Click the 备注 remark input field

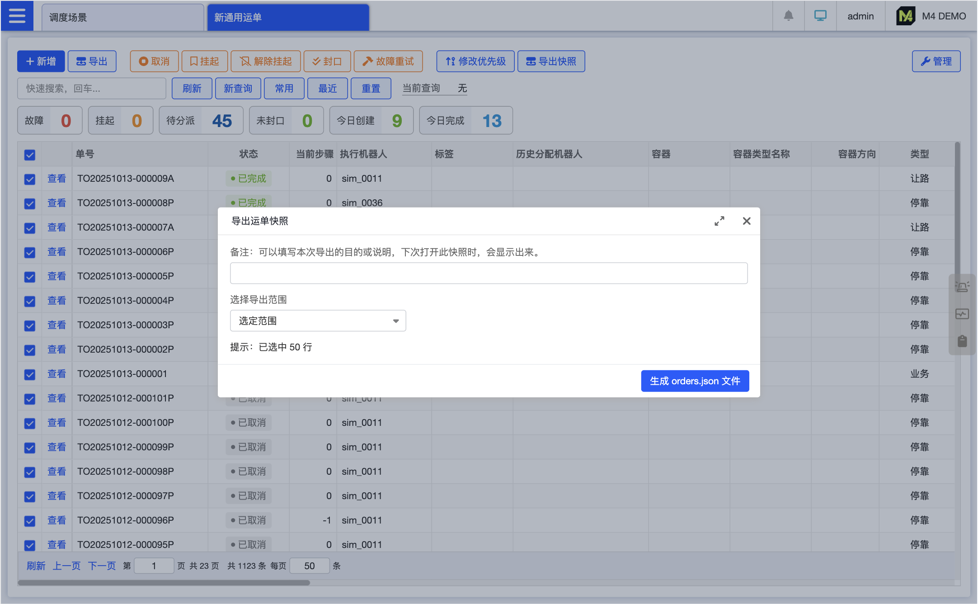point(489,273)
